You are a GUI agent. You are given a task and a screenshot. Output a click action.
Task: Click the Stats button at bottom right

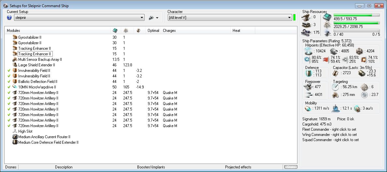[x=291, y=167]
